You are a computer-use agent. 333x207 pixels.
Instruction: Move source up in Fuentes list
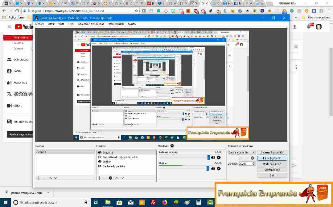click(117, 178)
